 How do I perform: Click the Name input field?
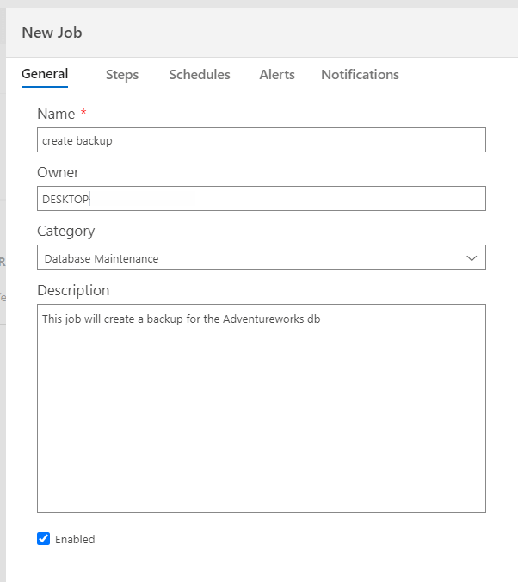click(x=261, y=140)
